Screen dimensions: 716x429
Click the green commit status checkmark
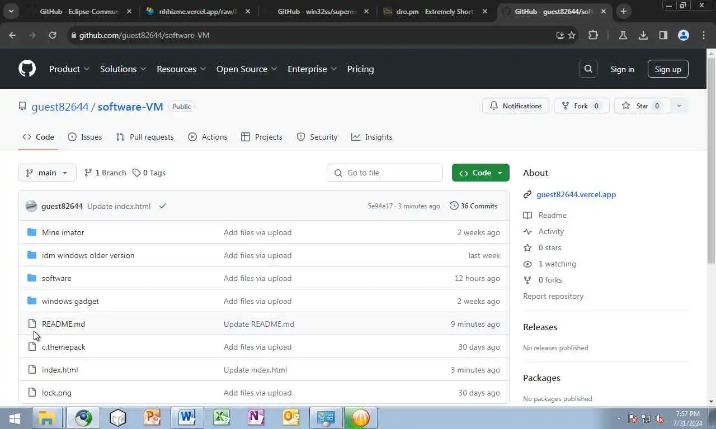163,206
